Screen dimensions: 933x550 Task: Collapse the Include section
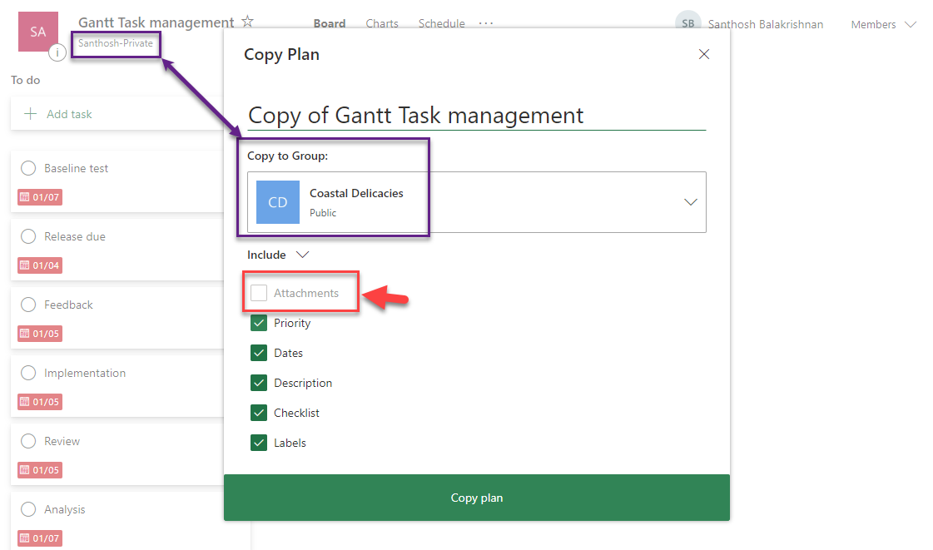pyautogui.click(x=278, y=255)
